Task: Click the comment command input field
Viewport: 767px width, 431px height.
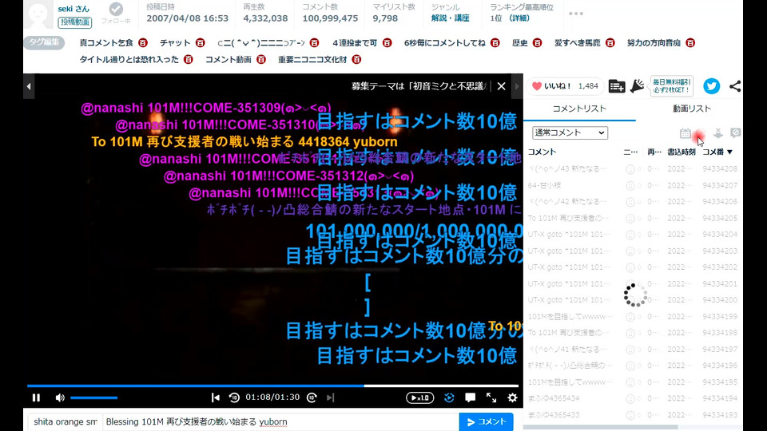Action: pyautogui.click(x=65, y=421)
